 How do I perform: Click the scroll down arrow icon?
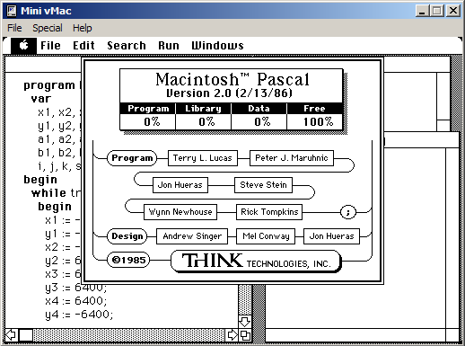coord(245,322)
